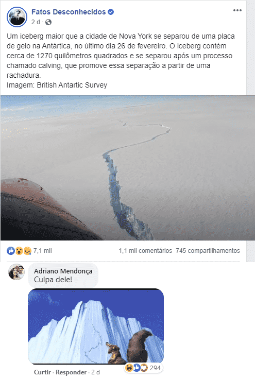Click the Fatos Desconhecidos profile picture

point(17,16)
